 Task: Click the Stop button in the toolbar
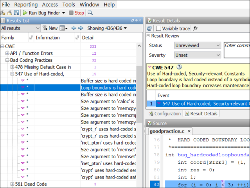tap(77, 13)
